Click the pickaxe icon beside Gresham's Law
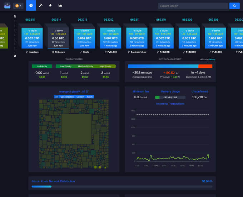Image resolution: width=243 pixels, height=197 pixels. tap(129, 52)
